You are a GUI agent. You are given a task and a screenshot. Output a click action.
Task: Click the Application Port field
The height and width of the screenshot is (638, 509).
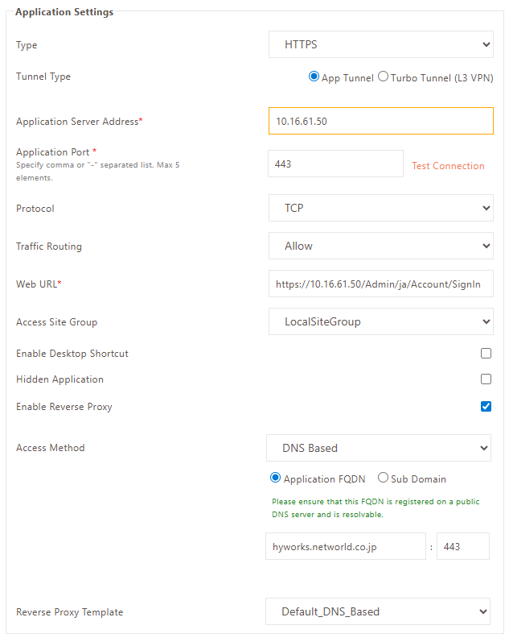(x=335, y=164)
